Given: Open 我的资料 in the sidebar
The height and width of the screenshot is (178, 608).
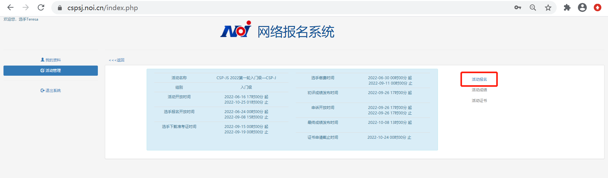Looking at the screenshot, I should 51,60.
